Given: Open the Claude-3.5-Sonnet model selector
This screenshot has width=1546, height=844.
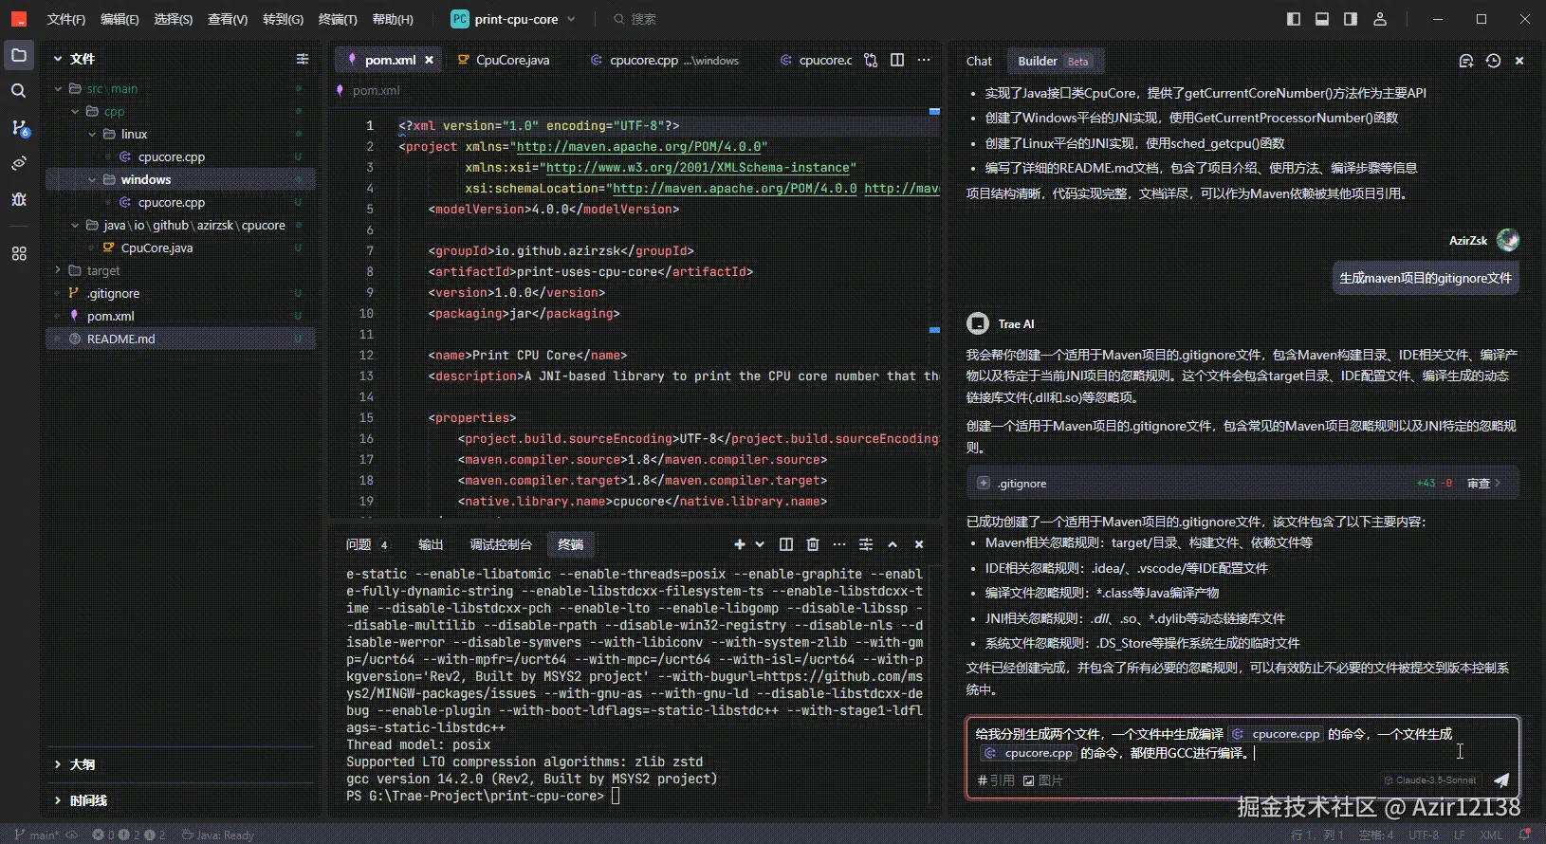Looking at the screenshot, I should pos(1430,780).
